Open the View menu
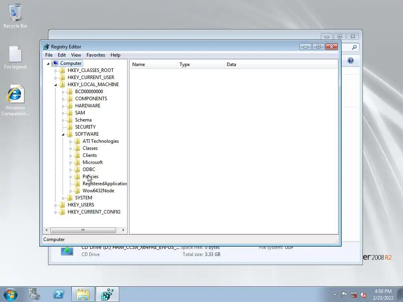This screenshot has width=403, height=302. click(76, 55)
